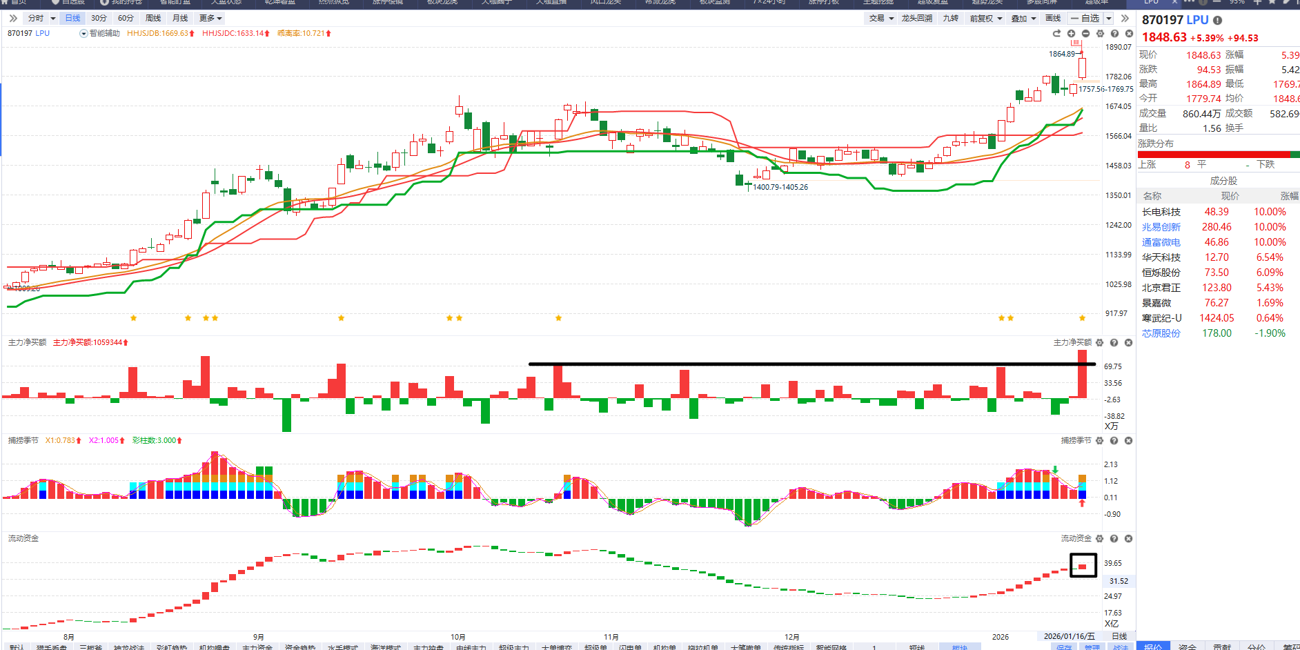Open the 前复权 adjustment dropdown
The height and width of the screenshot is (650, 1300).
pyautogui.click(x=985, y=18)
